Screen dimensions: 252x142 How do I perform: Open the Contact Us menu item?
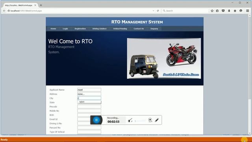(139, 29)
